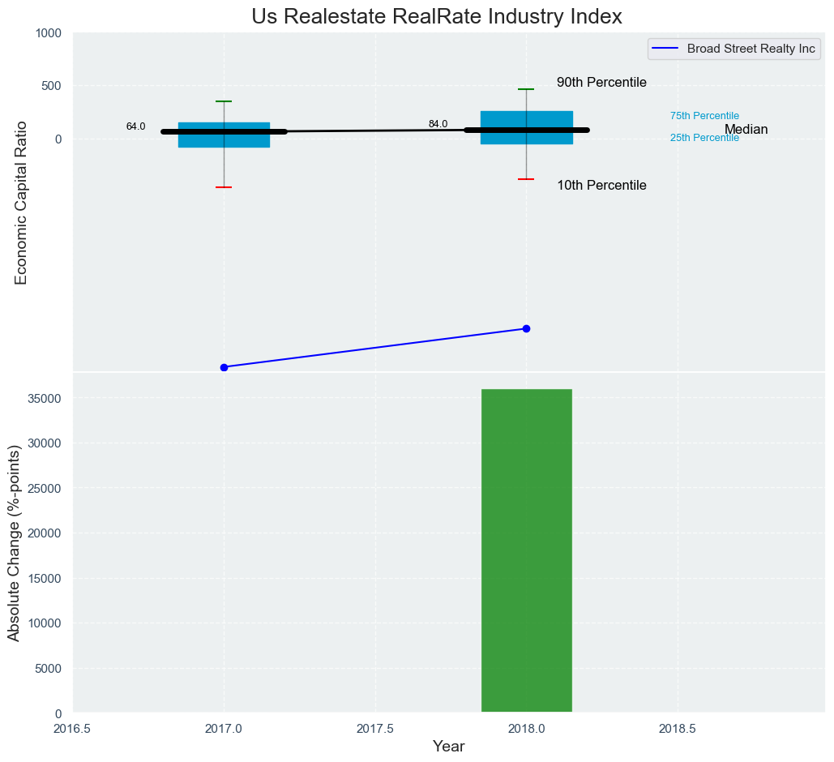This screenshot has height=762, width=834.
Task: Click the red 10th percentile cap for 2018
Action: pyautogui.click(x=526, y=179)
